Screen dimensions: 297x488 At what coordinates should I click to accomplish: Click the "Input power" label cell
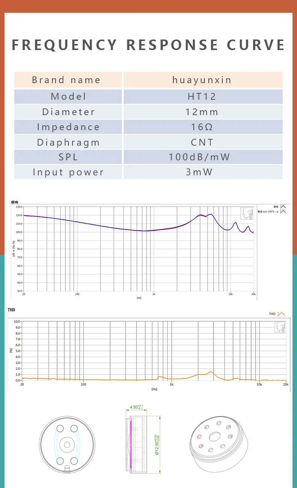click(x=68, y=172)
